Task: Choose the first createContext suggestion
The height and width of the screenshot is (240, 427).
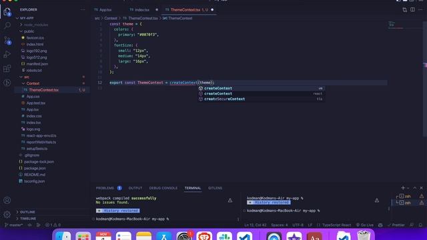Action: [x=261, y=88]
